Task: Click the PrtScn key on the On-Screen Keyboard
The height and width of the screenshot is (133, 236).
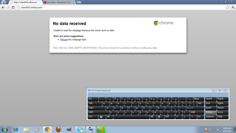Action: tap(211, 112)
